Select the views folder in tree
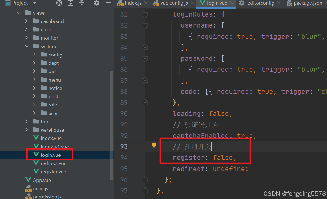Screen dimensions: 327x199 [39, 13]
